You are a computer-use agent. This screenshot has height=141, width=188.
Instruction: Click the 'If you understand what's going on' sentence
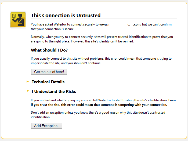(99, 100)
